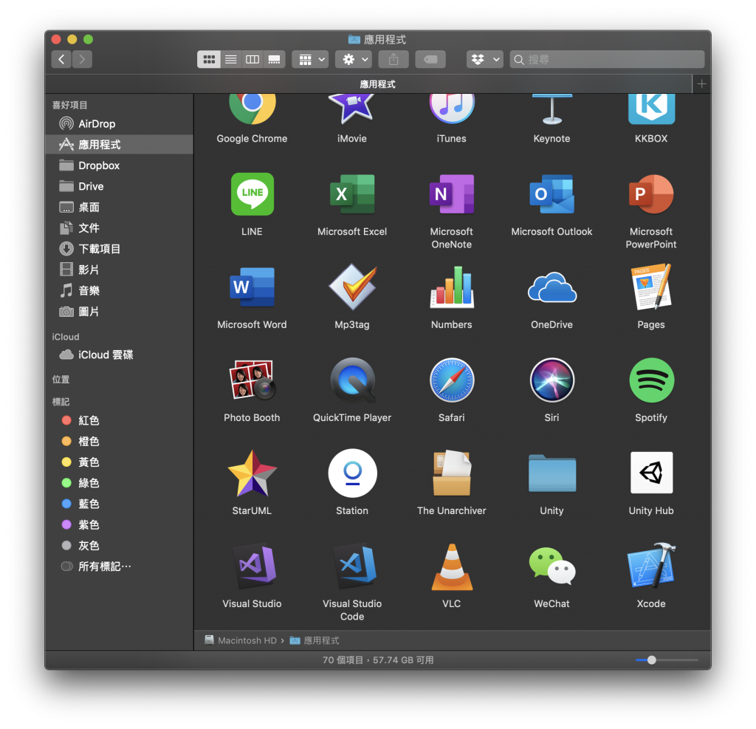
Task: Select the QuickTime Player icon
Action: point(352,380)
